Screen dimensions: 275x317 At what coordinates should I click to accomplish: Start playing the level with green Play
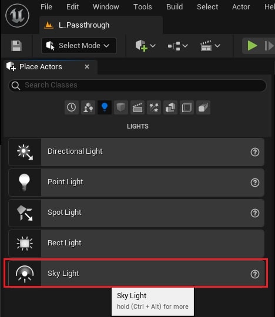[252, 46]
